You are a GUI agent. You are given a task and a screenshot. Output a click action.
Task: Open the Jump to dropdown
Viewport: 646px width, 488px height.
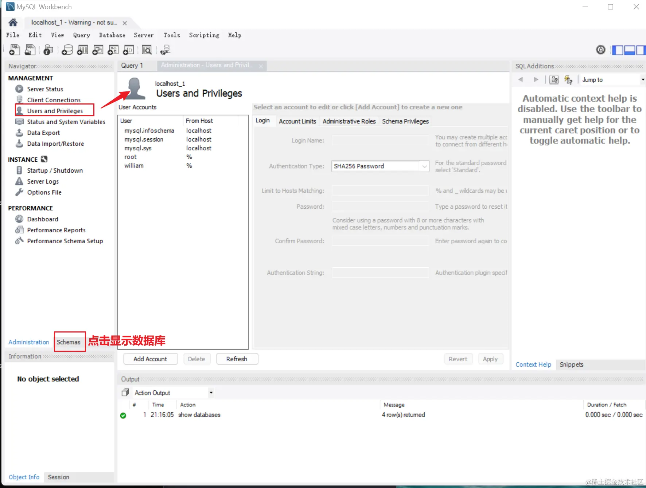612,80
